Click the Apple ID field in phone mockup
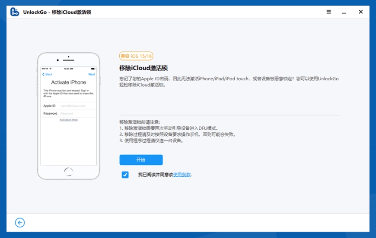376x238 pixels. [x=69, y=106]
